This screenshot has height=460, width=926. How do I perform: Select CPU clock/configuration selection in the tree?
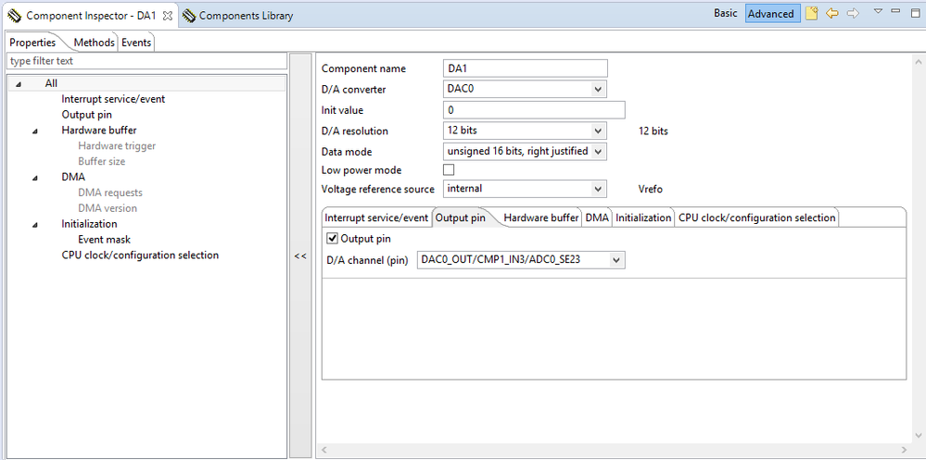[x=140, y=255]
